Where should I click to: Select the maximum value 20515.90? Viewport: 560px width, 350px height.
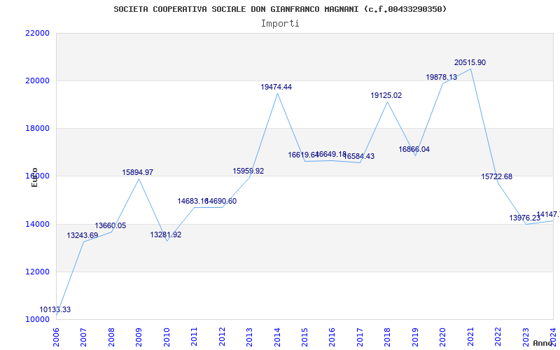470,62
